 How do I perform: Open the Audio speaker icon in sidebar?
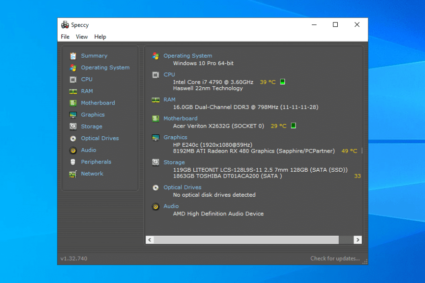tap(73, 150)
